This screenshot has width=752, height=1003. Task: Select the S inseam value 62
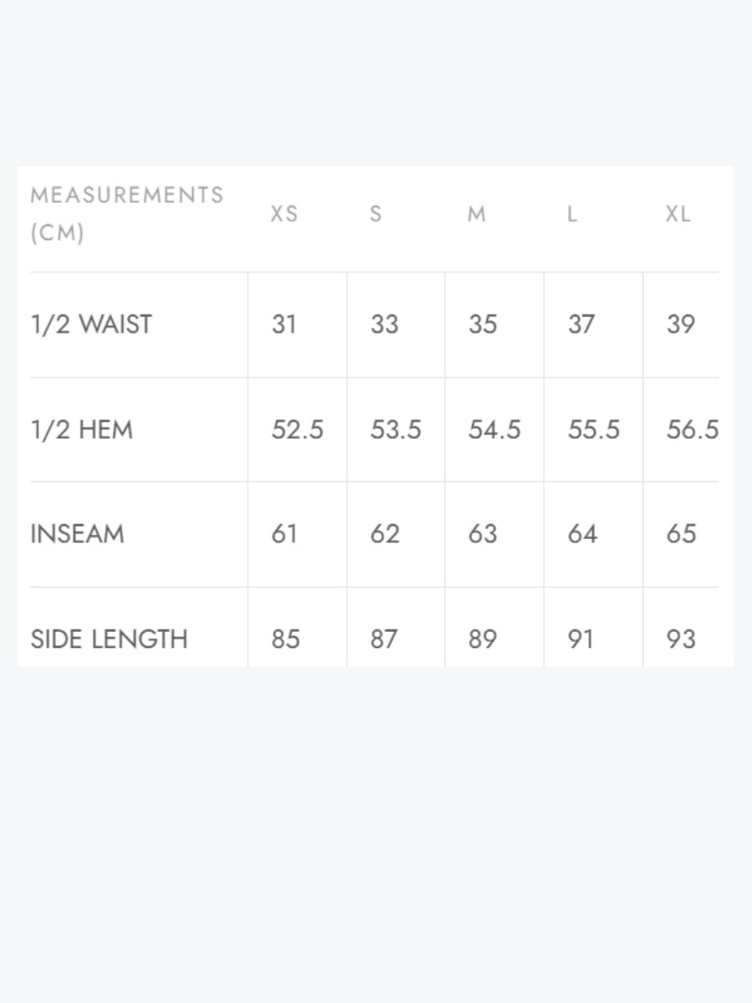[384, 533]
